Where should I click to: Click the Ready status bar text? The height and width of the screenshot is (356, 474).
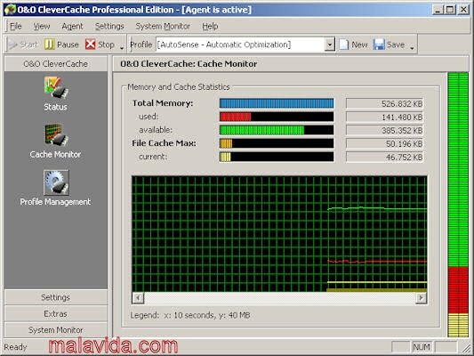click(x=15, y=347)
